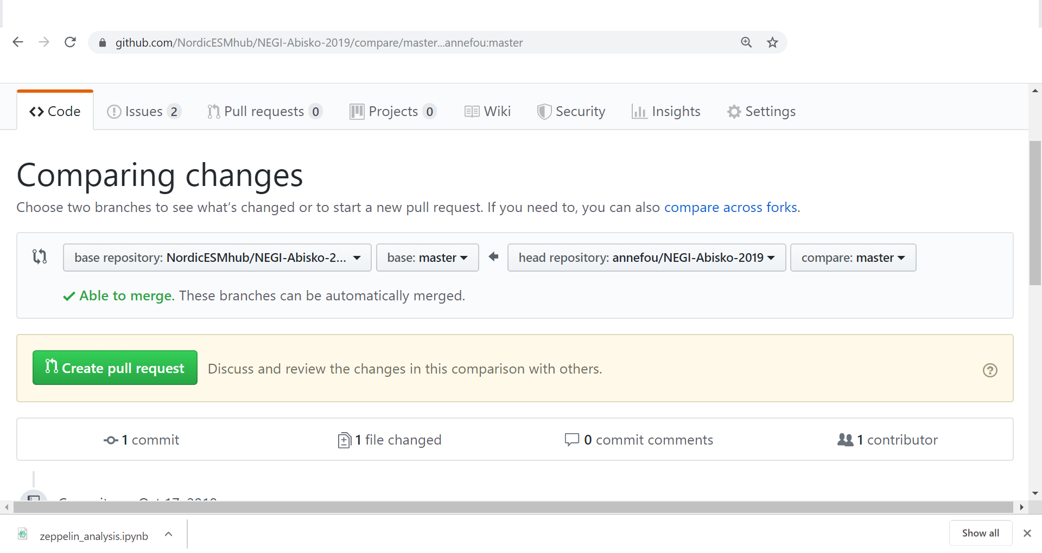View the '1 contributor' summary
Screen dimensions: 1042x553
(887, 440)
